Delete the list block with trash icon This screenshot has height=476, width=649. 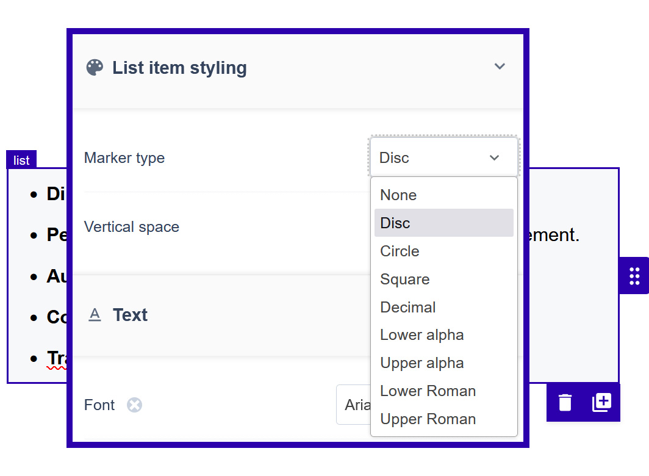pos(565,402)
